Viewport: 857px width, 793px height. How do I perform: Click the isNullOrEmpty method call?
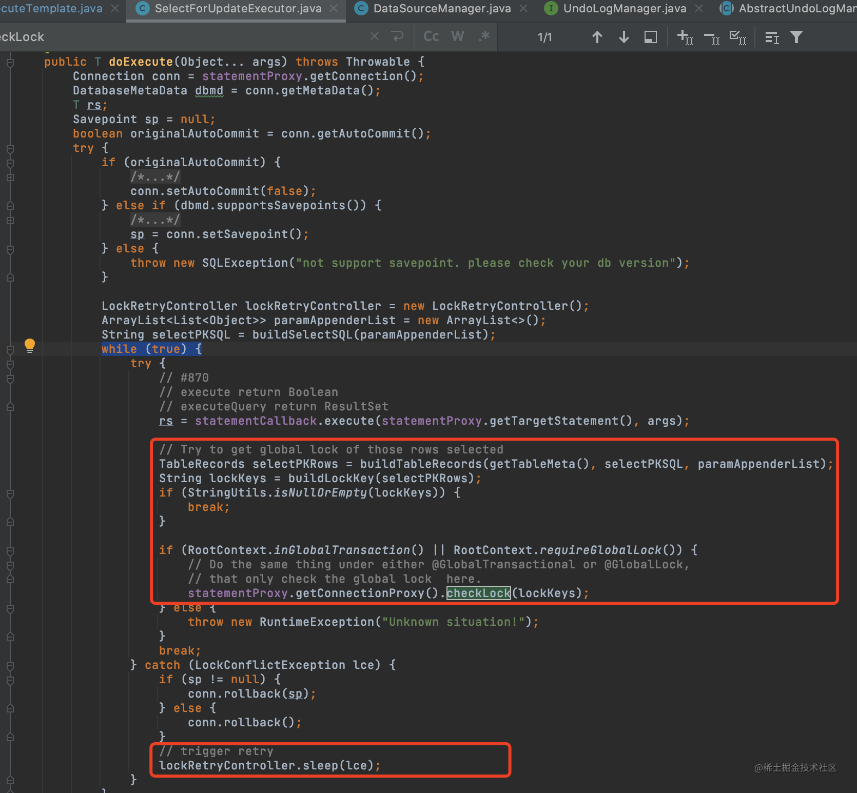tap(320, 492)
